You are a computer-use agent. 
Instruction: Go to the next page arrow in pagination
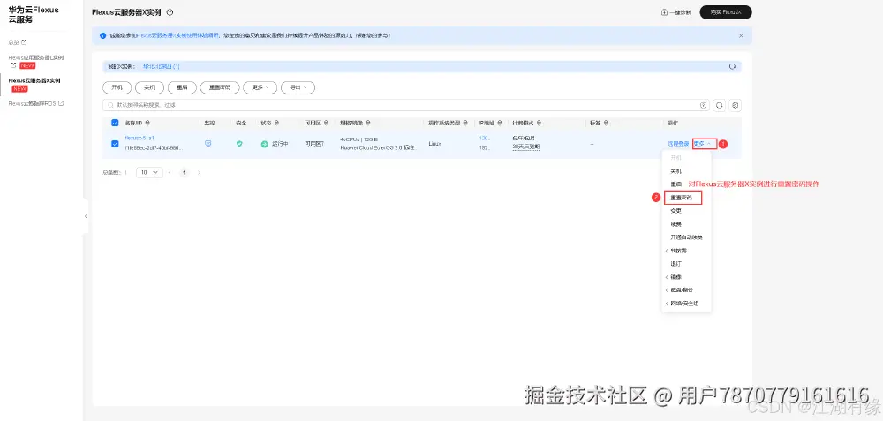point(199,173)
